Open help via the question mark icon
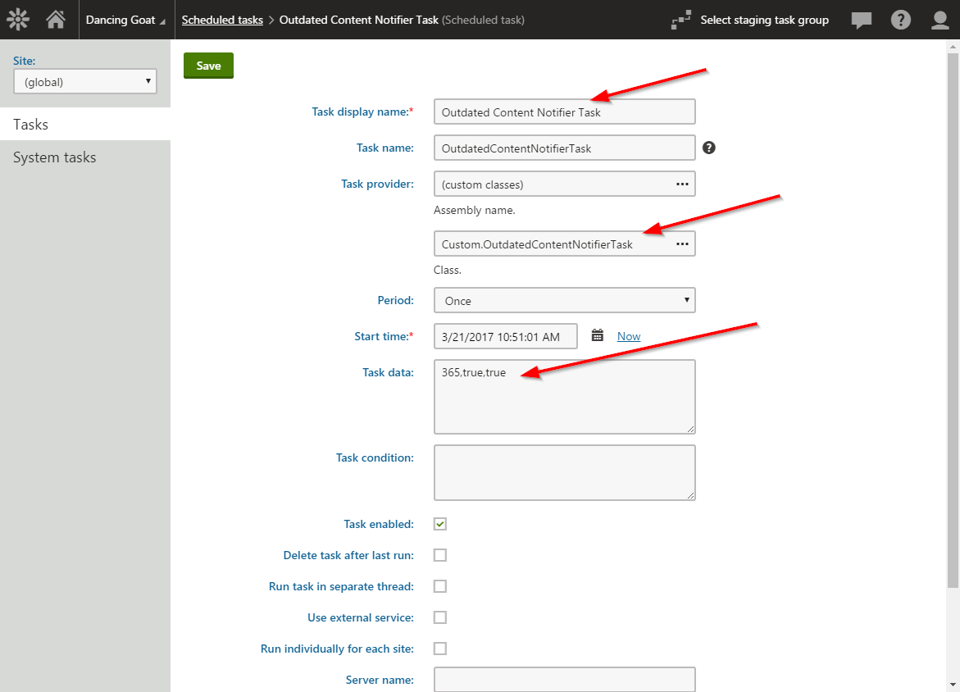The image size is (960, 692). [901, 20]
